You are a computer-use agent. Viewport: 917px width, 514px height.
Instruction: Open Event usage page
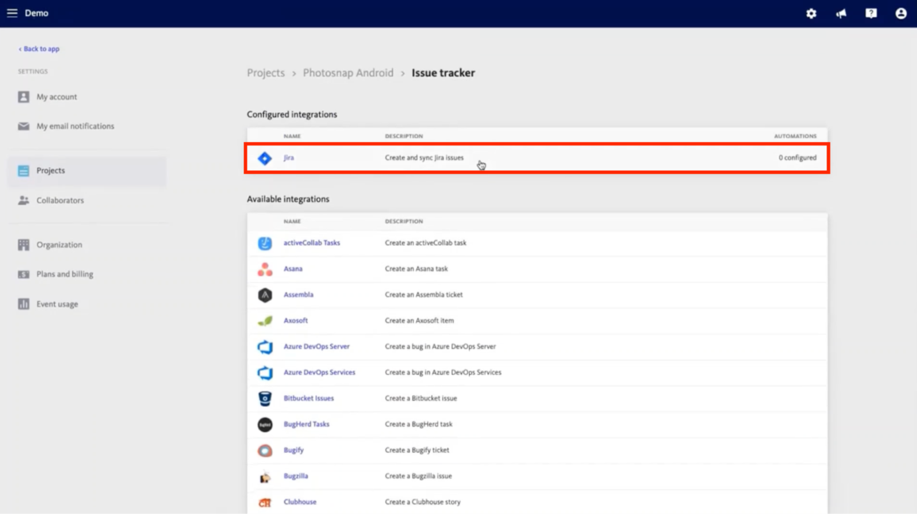coord(57,304)
